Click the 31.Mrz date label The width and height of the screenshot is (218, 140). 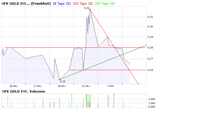[86, 86]
